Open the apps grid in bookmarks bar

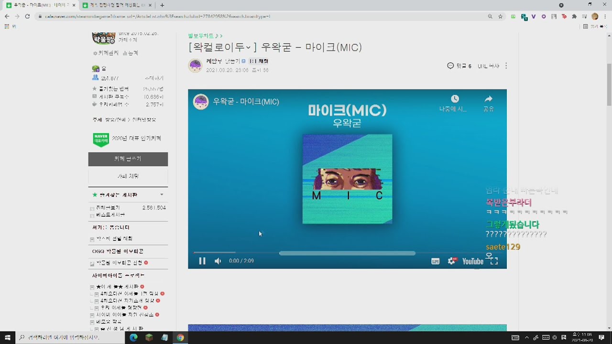tap(7, 26)
